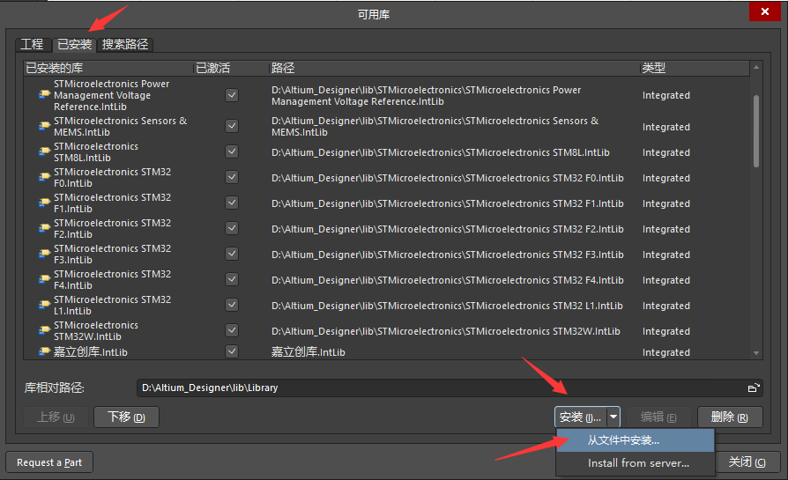Image resolution: width=788 pixels, height=480 pixels.
Task: Click the Request a Part button
Action: (49, 462)
